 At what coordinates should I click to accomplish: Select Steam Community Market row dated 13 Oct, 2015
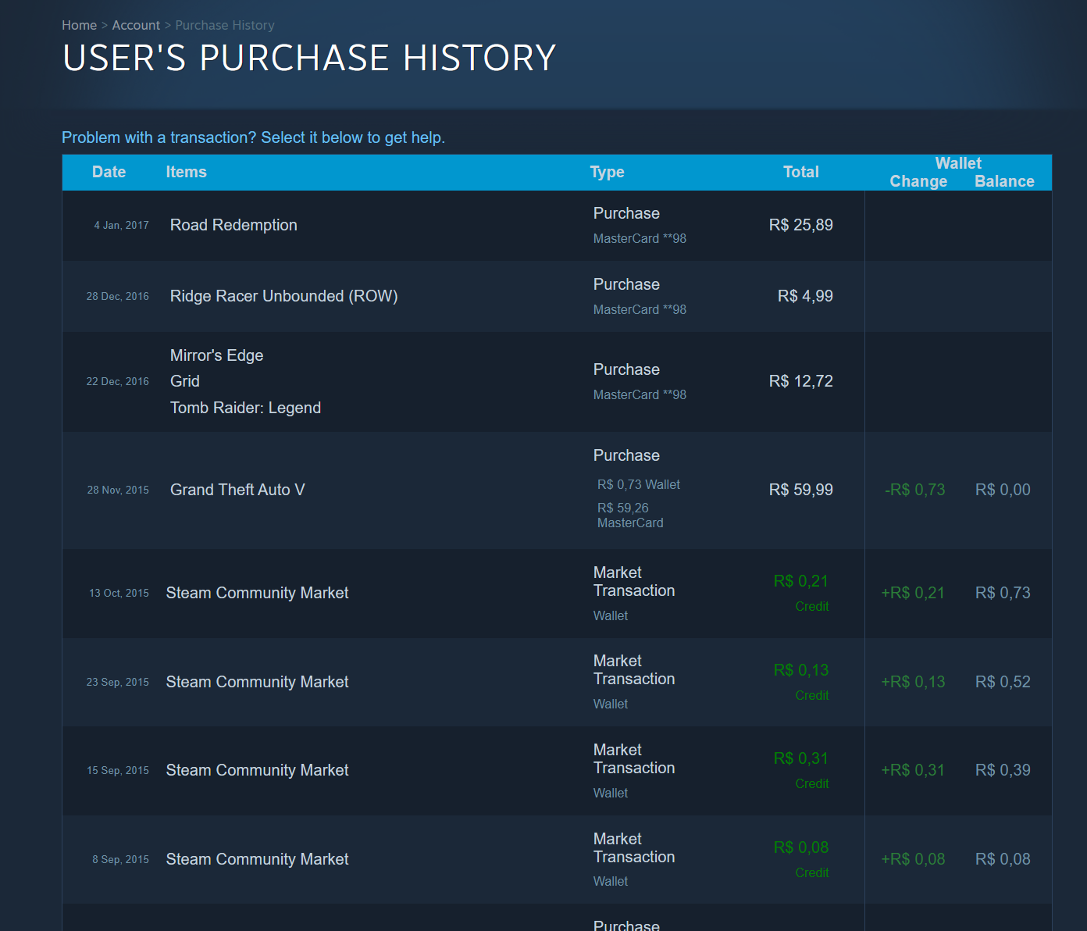[x=557, y=594]
